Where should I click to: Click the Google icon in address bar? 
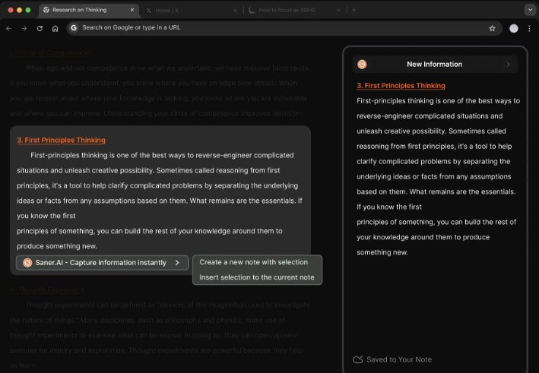pos(74,27)
